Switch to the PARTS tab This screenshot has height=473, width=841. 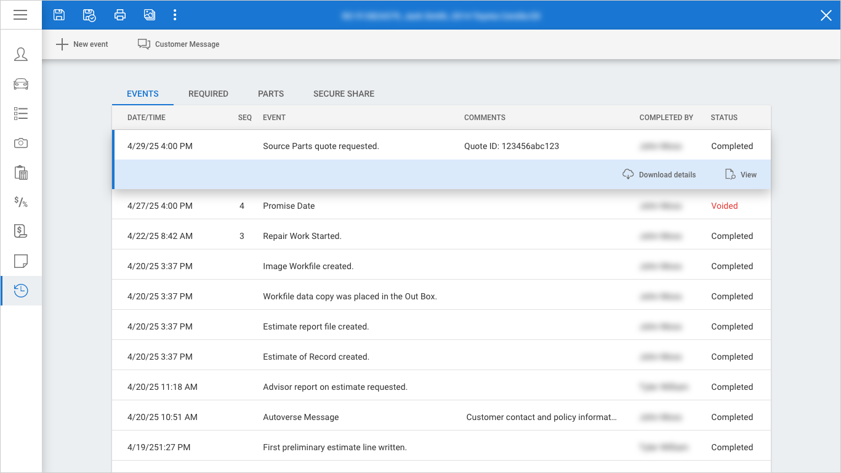(271, 94)
